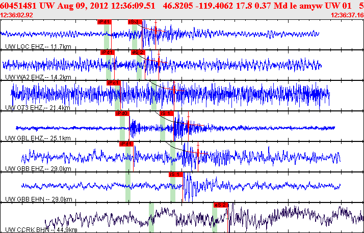The height and width of the screenshot is (233, 364).
Task: Select the S pick flag on WA2 trace
Action: tap(138, 52)
